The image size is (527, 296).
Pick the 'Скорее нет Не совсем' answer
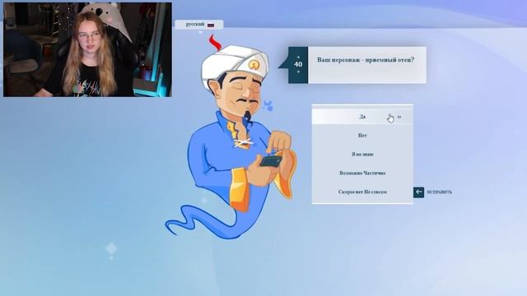[362, 192]
